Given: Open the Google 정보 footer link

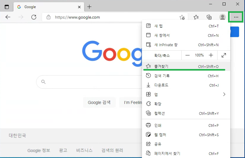Looking at the screenshot, I should (x=39, y=151).
